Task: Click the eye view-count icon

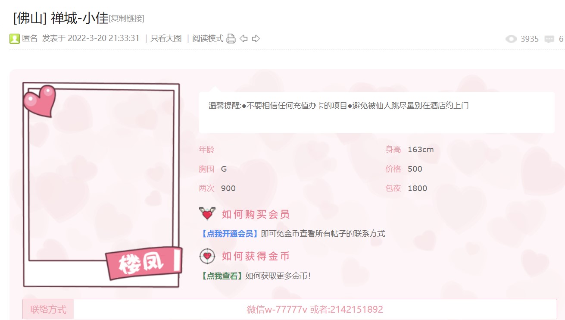Action: [x=511, y=39]
